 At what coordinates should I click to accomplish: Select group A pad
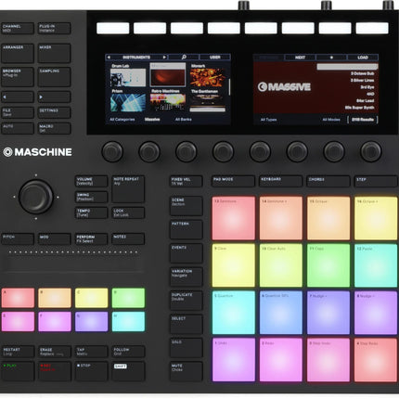coord(18,298)
